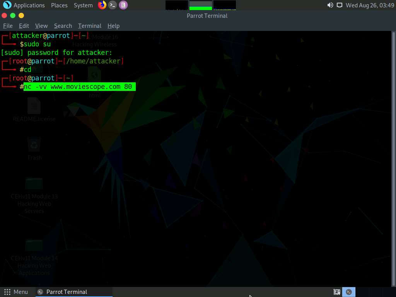Open the Terminal menu
The width and height of the screenshot is (396, 297).
(90, 26)
